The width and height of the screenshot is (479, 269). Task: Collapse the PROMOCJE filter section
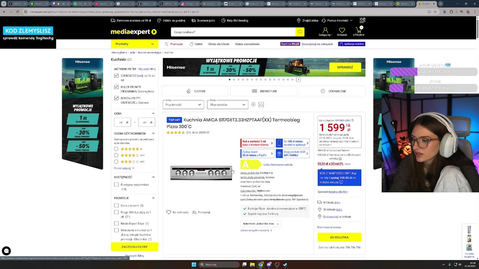[153, 198]
